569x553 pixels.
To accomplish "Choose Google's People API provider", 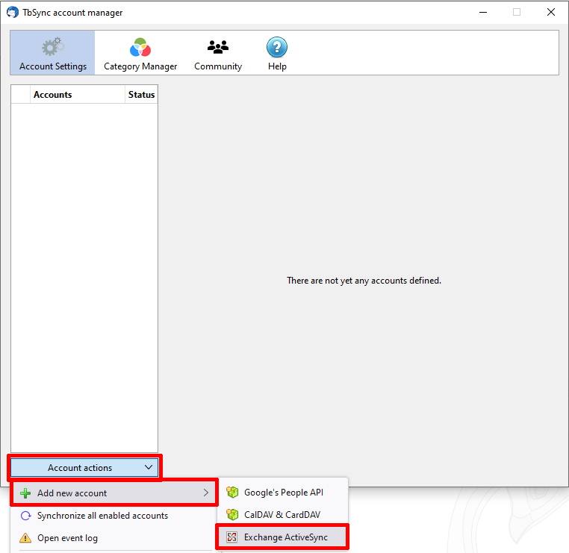I will pos(283,492).
